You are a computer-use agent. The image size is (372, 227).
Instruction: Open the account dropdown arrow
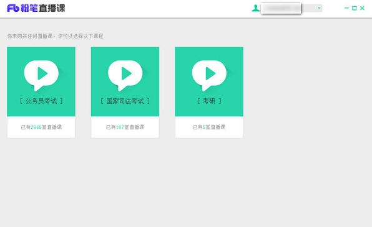click(x=320, y=8)
